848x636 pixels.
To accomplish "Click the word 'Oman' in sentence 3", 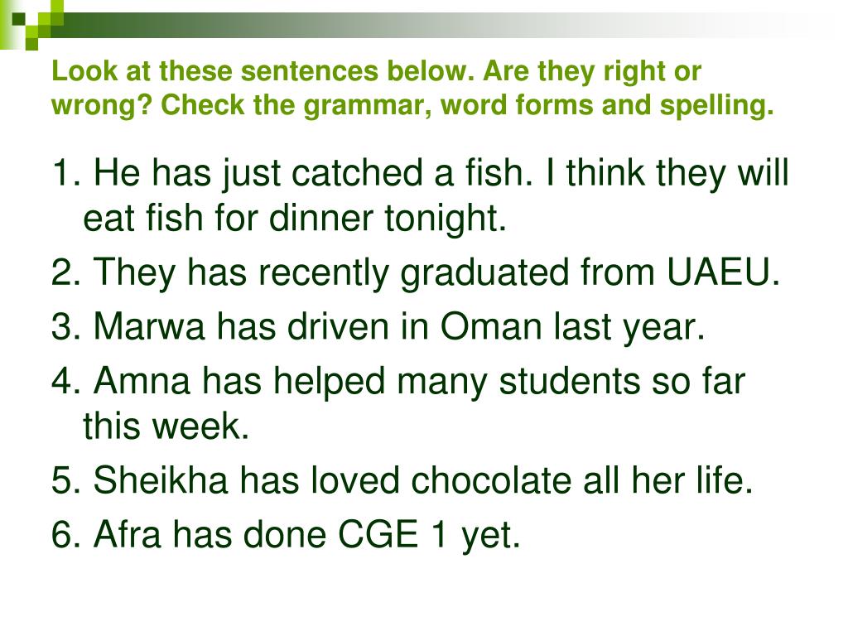I will coord(491,326).
